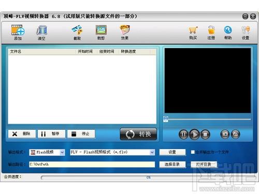This screenshot has width=259, height=194.
Task: Click the play button in preview
Action: 194,135
